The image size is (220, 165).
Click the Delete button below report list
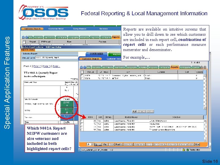[x=150, y=112]
